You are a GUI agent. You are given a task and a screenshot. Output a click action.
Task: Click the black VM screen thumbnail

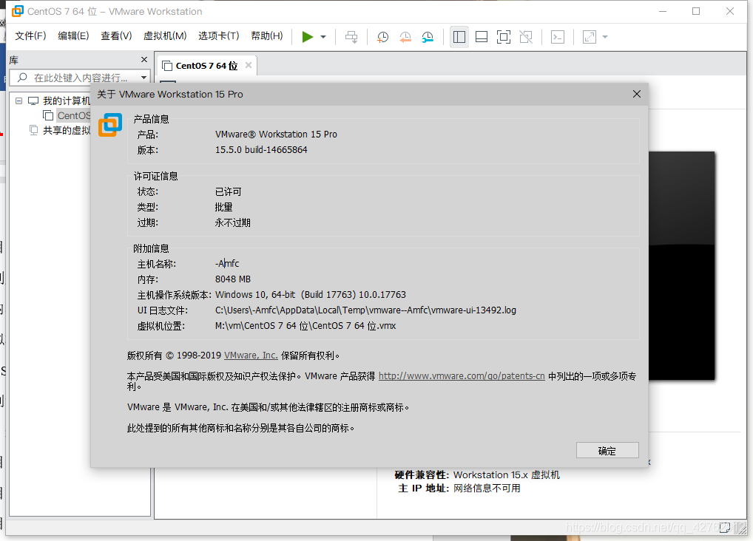point(681,265)
